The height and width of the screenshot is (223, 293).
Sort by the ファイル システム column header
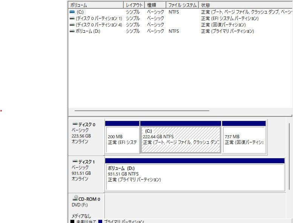point(182,5)
